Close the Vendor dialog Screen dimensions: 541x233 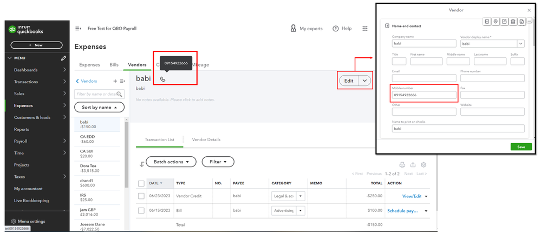tap(529, 10)
